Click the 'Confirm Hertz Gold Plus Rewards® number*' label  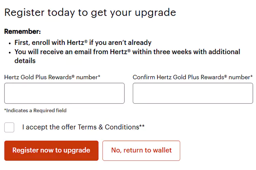click(x=193, y=77)
